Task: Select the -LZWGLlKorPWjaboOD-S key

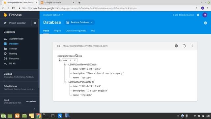Action: pyautogui.click(x=80, y=82)
